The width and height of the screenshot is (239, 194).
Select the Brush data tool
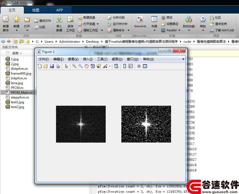pos(105,66)
